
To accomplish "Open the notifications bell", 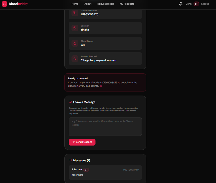I will point(181,4).
